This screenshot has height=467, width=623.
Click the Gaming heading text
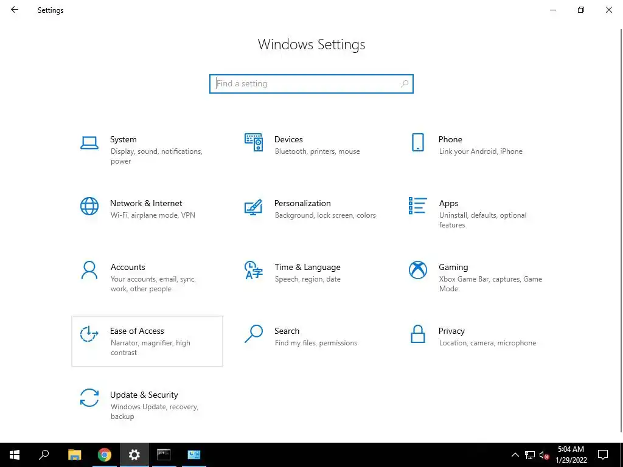pyautogui.click(x=453, y=268)
